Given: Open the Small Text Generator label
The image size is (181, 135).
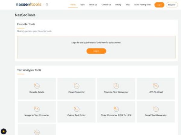Looking at the screenshot, I should coord(156,115).
